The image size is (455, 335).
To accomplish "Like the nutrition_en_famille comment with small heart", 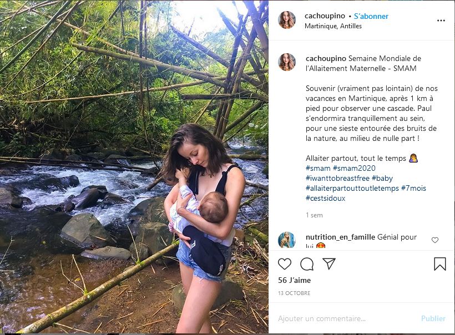I will coord(434,240).
